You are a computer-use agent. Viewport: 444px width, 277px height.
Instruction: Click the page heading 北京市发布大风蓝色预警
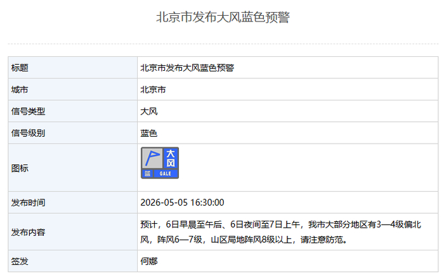point(223,17)
